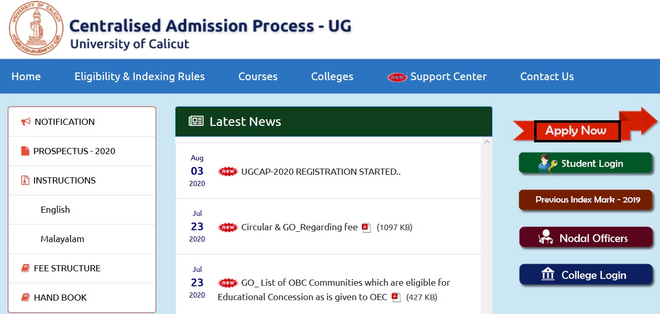Click the document icon beside INSTRUCTIONS
This screenshot has width=660, height=314.
coord(25,180)
